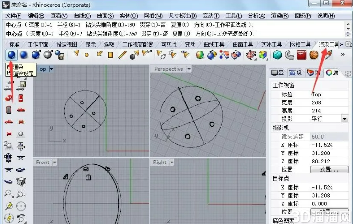The image size is (353, 224).
Task: Click the crosshair target icon in sidebar
Action: pos(21,206)
